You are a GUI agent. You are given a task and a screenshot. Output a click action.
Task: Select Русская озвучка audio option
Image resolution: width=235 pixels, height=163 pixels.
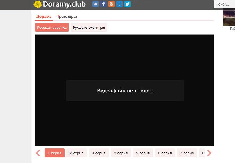52,27
